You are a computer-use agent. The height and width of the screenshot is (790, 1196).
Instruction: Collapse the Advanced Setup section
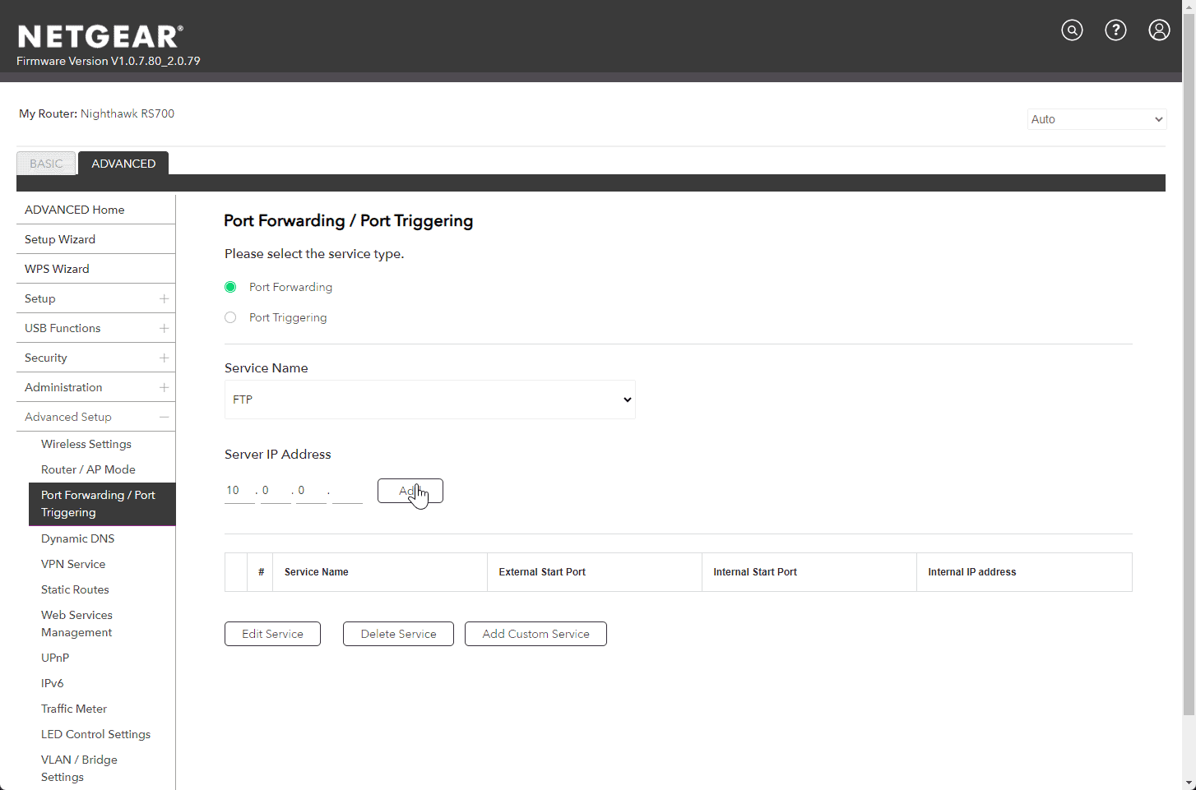[x=164, y=417]
